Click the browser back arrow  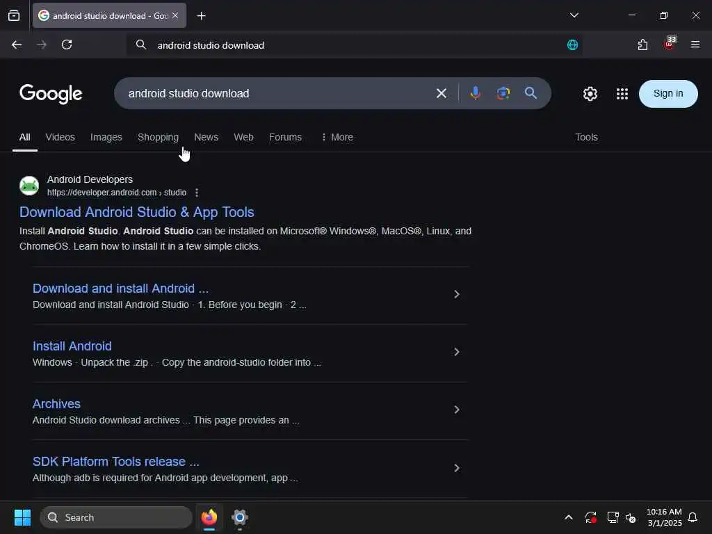(17, 44)
